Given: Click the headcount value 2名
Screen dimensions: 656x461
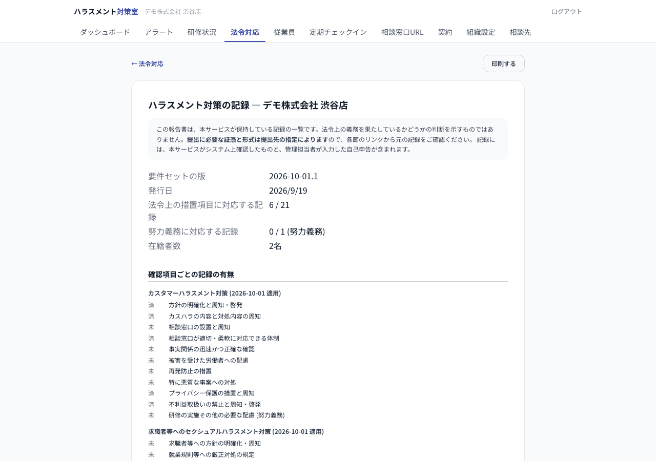Looking at the screenshot, I should pos(275,246).
